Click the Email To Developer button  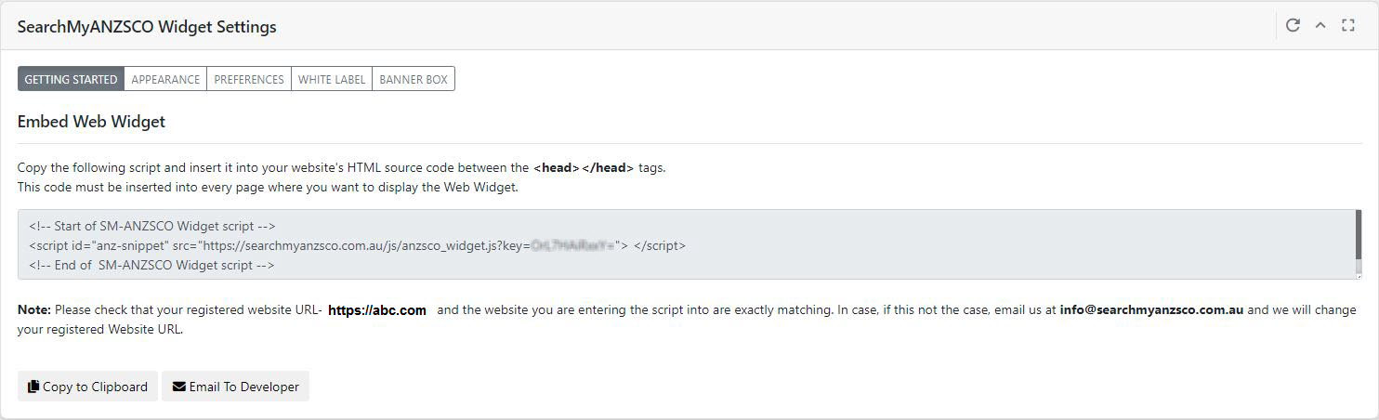235,387
